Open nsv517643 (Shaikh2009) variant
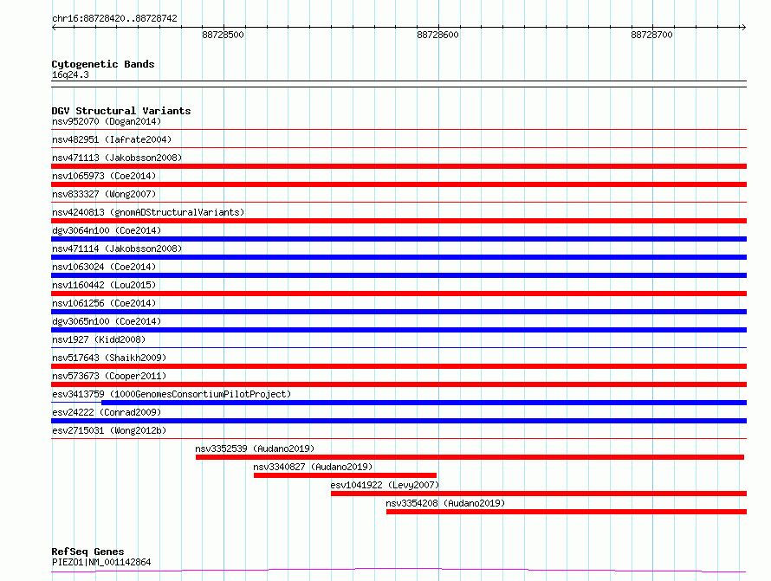The image size is (771, 581). coord(109,358)
